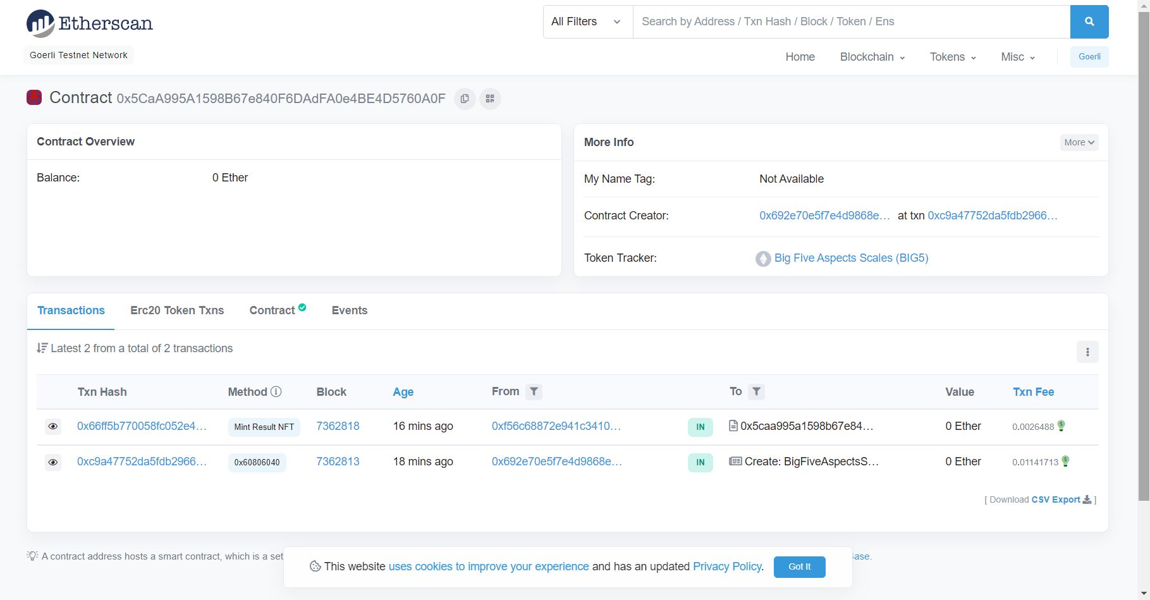Click the contract document icon in To column

[x=733, y=426]
